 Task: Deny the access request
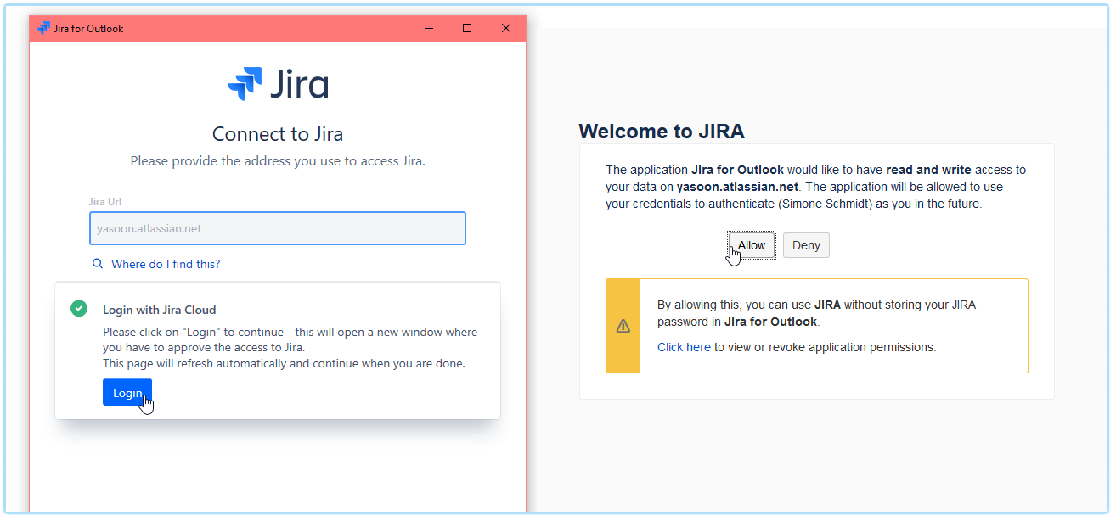click(x=806, y=245)
